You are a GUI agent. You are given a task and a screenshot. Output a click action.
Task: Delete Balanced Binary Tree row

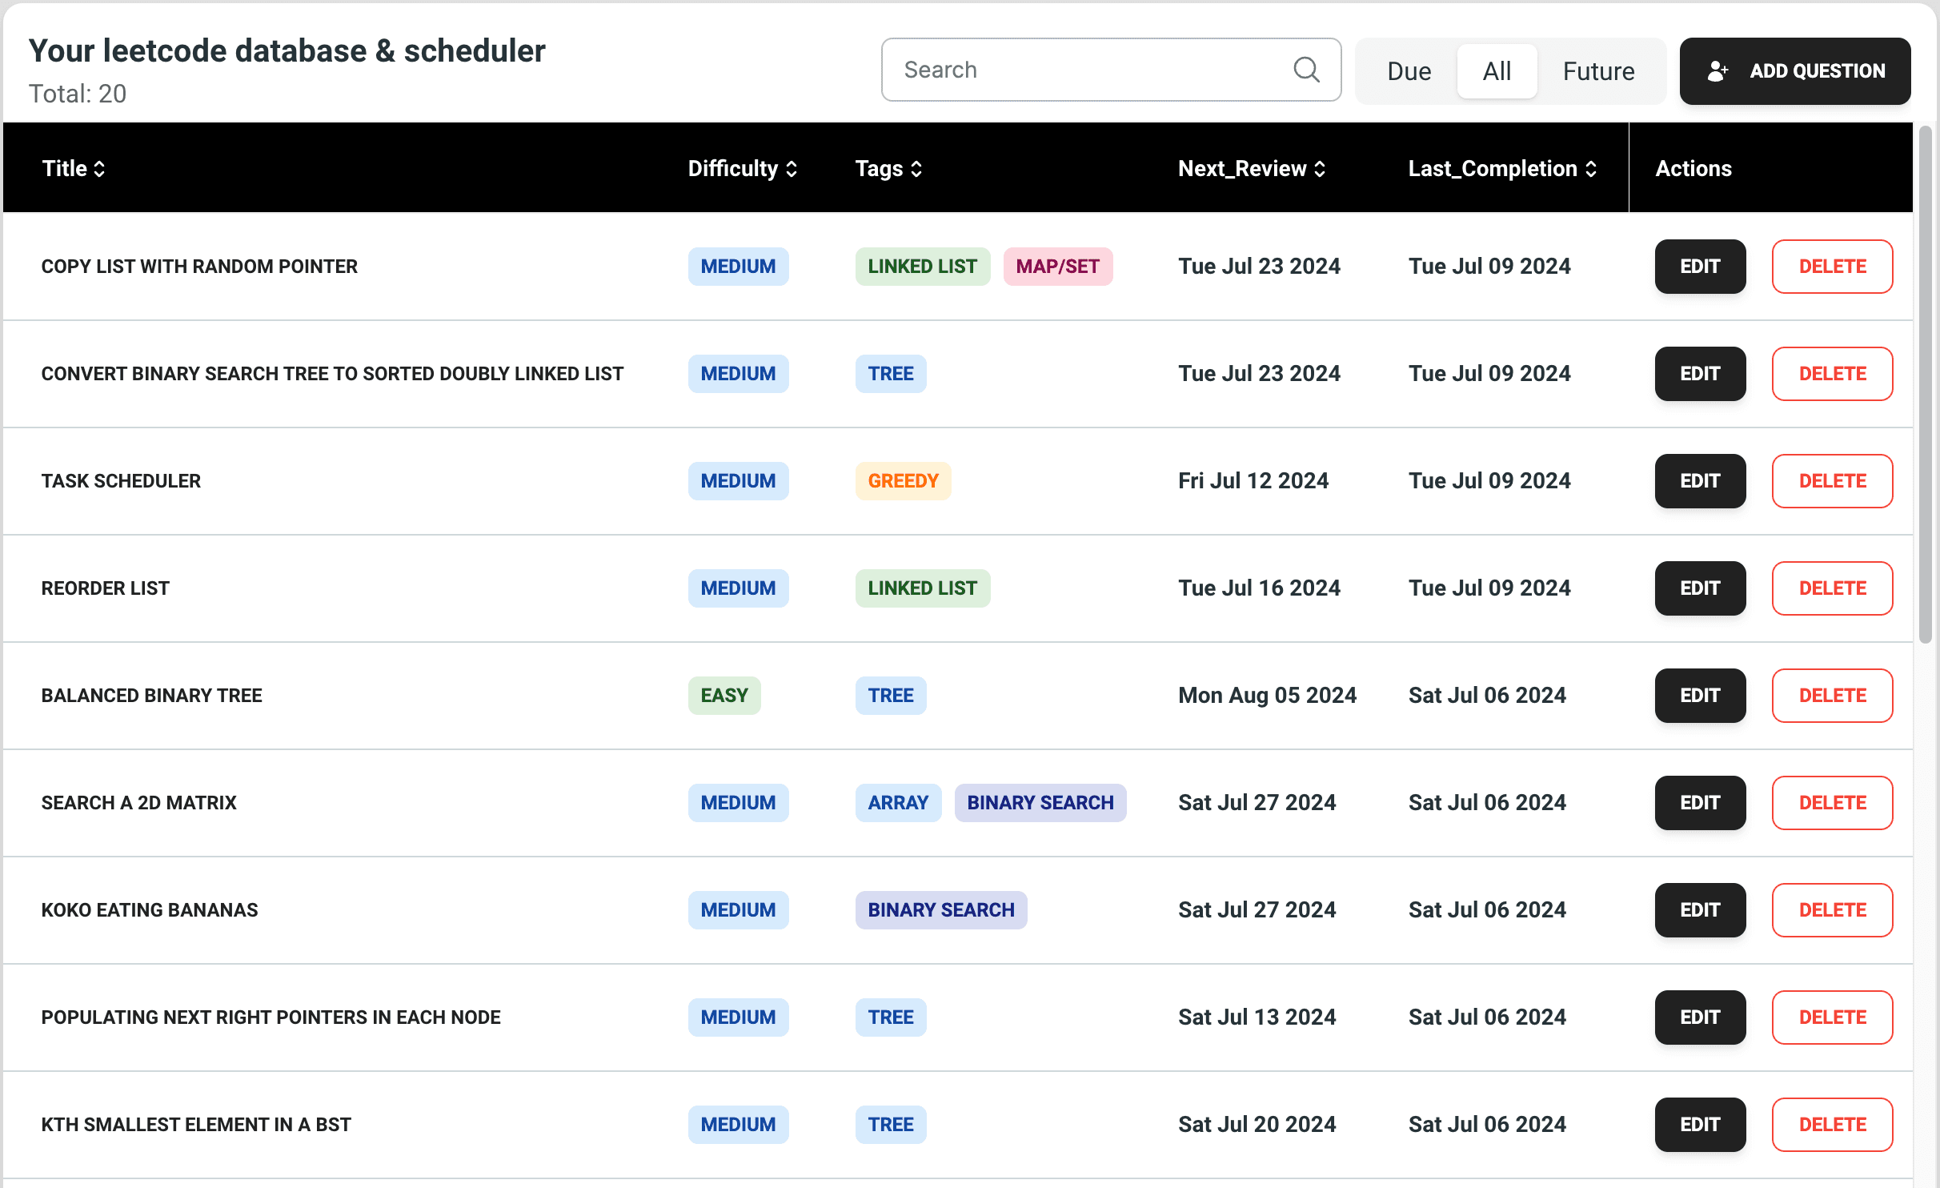1831,696
